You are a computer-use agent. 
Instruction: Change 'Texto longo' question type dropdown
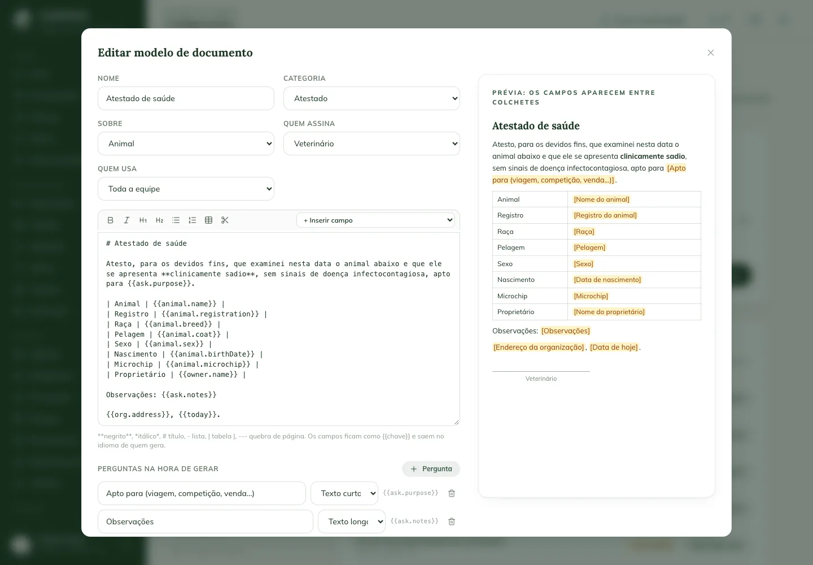pyautogui.click(x=352, y=521)
